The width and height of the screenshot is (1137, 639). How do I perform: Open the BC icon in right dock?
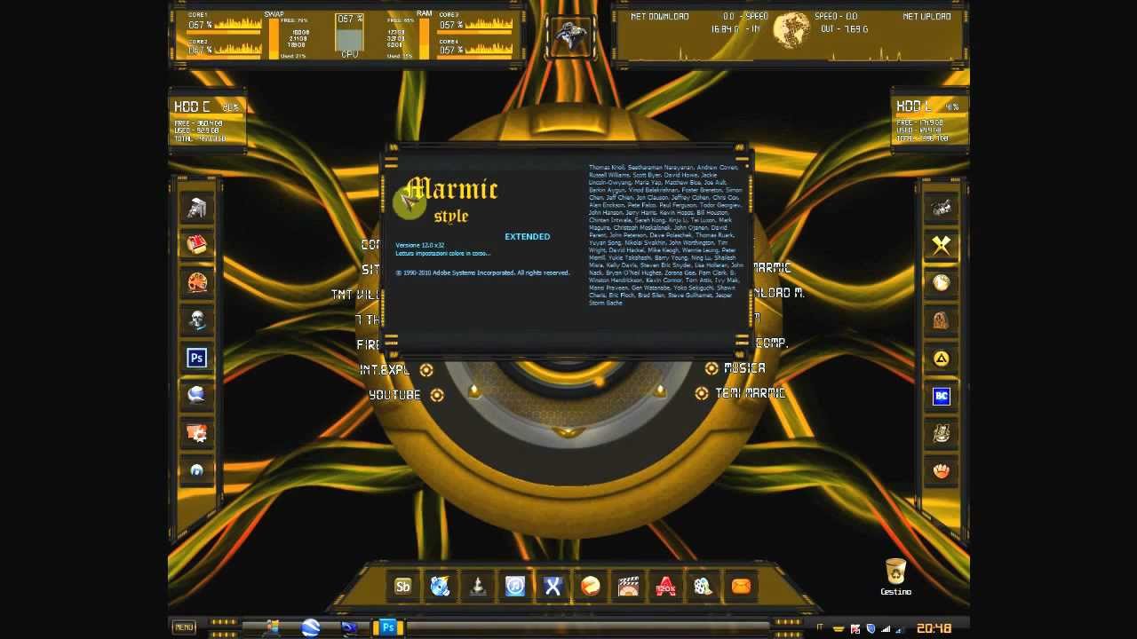pyautogui.click(x=942, y=396)
